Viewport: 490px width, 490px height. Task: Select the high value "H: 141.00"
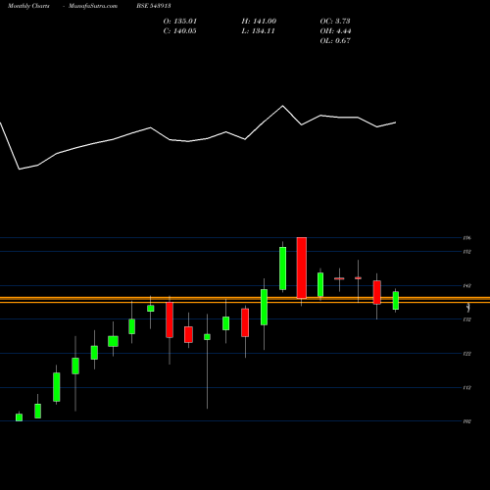click(259, 22)
